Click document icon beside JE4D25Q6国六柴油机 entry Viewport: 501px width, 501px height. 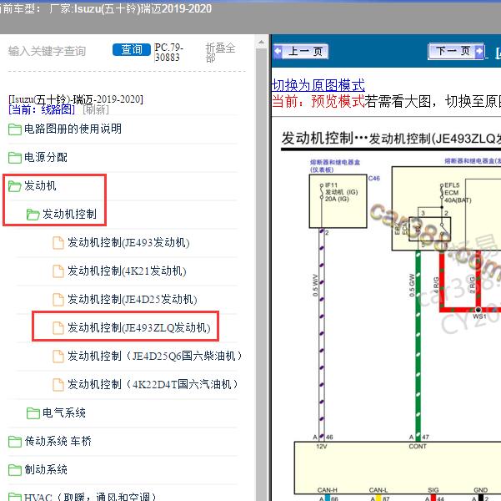[x=58, y=357]
